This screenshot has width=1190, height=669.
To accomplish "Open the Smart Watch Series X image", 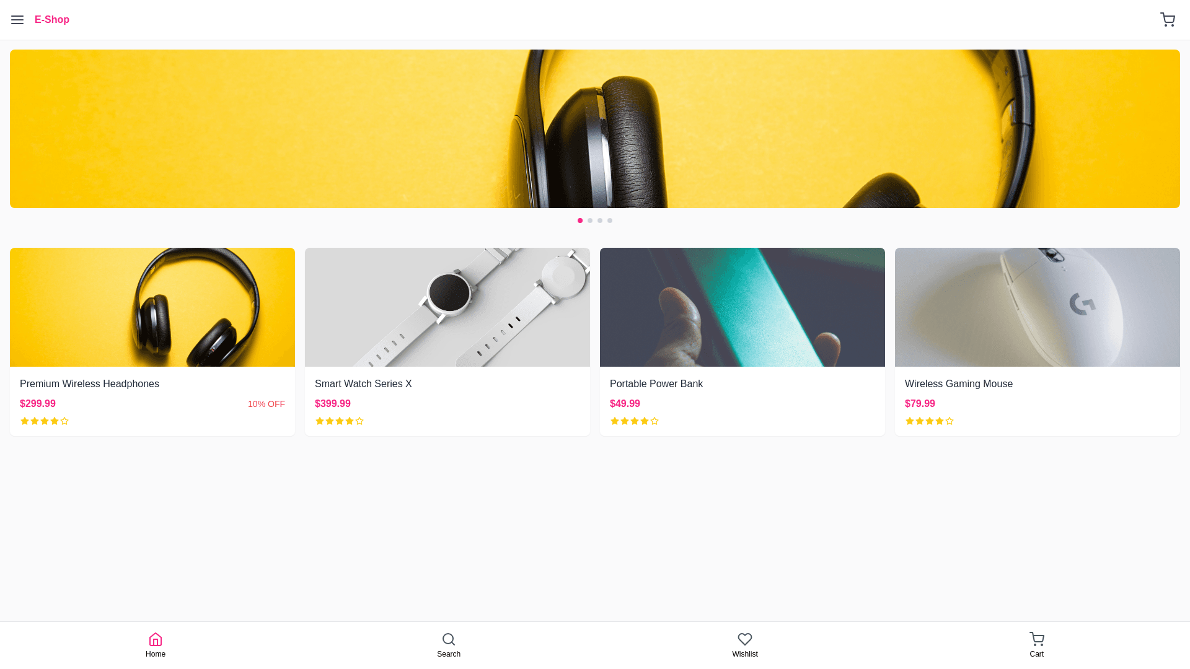I will [x=447, y=307].
